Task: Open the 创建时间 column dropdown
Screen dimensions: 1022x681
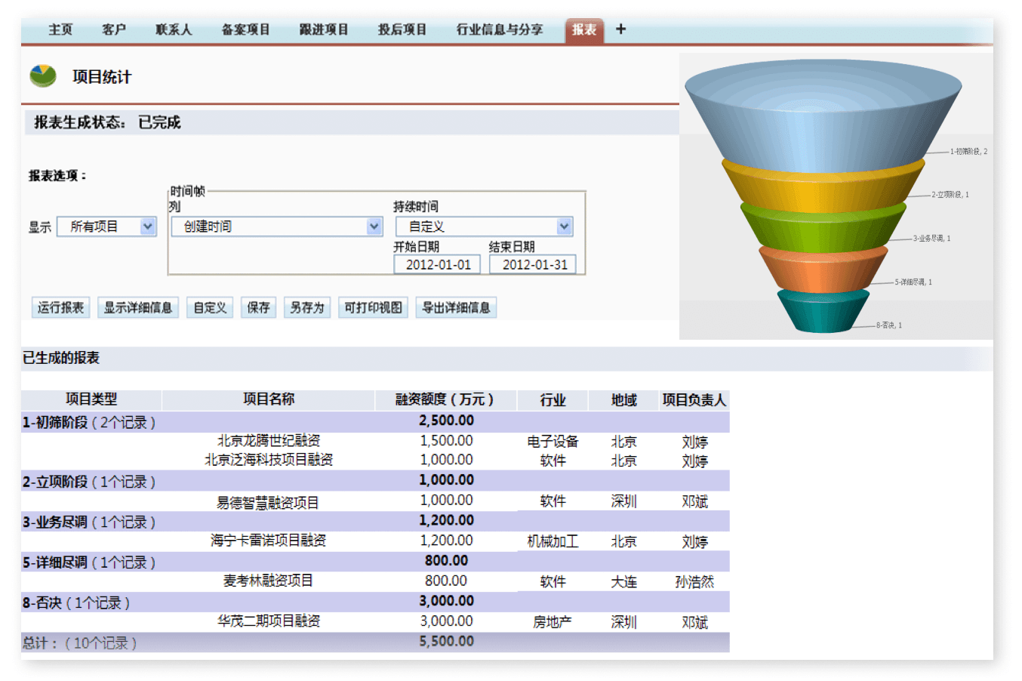Action: tap(277, 226)
